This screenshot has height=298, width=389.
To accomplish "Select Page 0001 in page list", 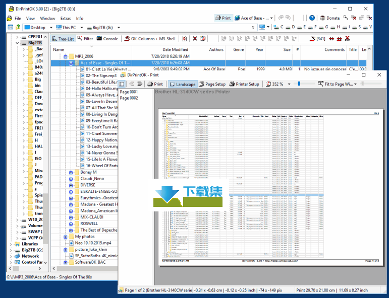I will (129, 92).
